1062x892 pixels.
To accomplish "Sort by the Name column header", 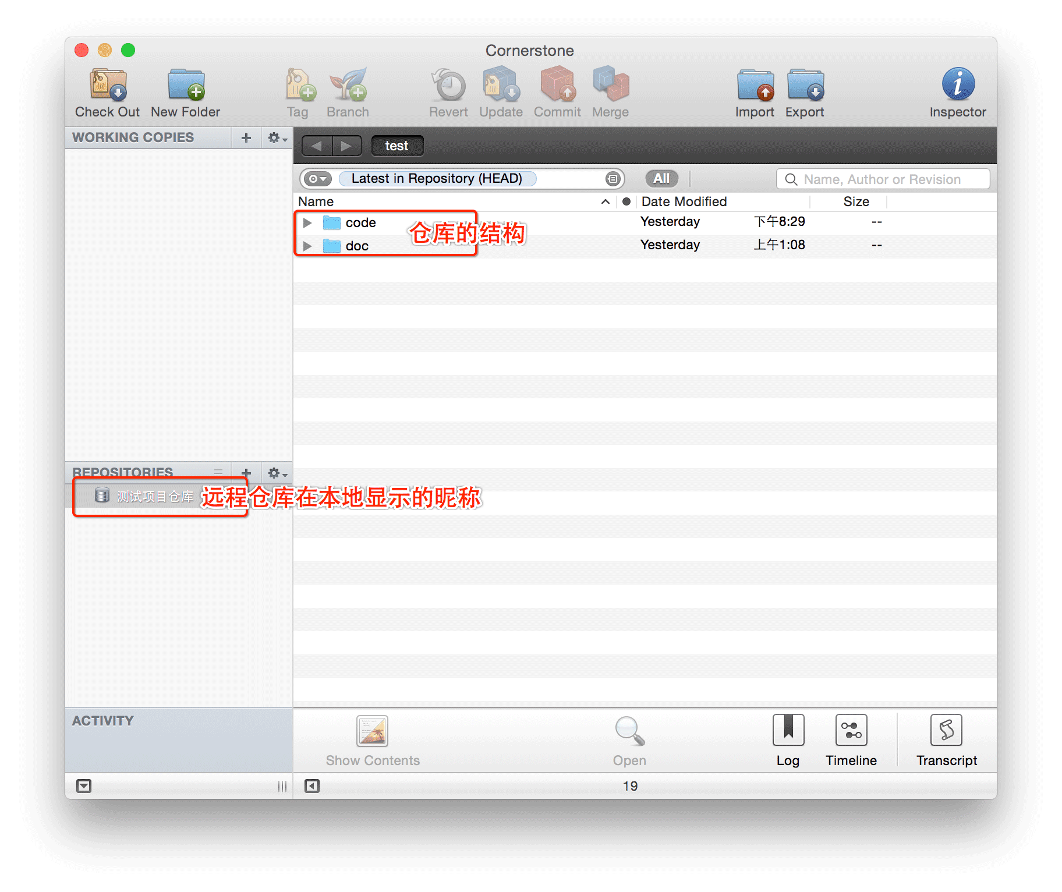I will (455, 201).
